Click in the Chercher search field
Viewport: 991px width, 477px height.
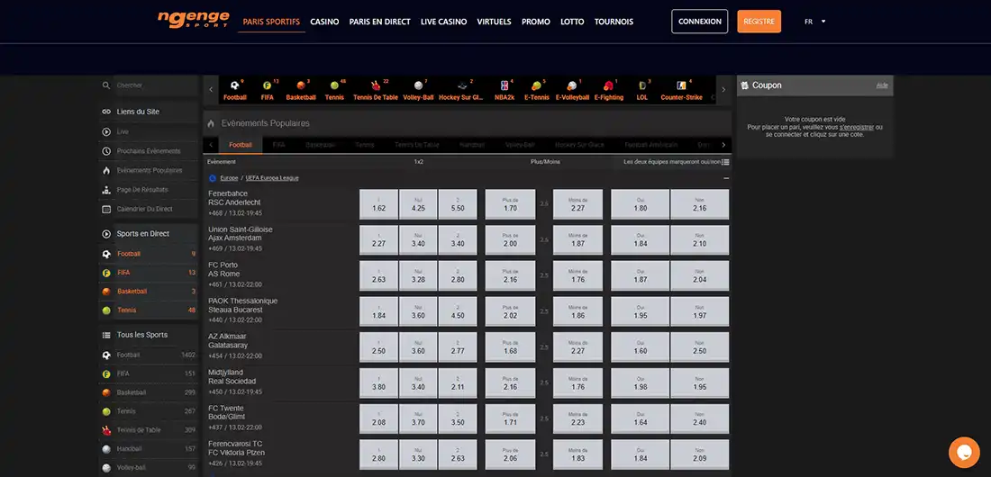[x=153, y=85]
